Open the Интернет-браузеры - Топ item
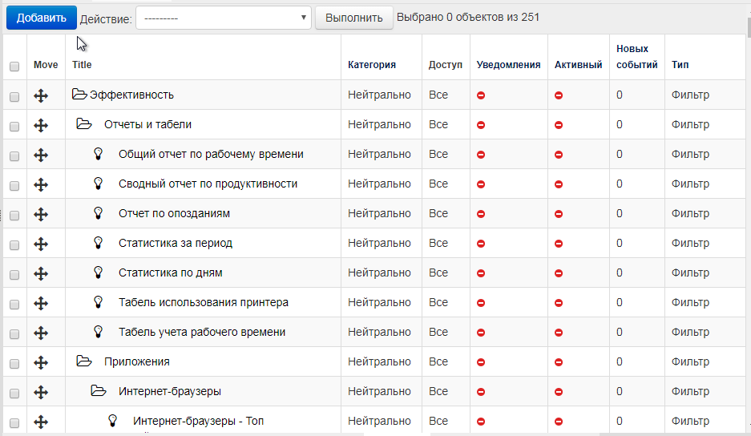 click(199, 421)
